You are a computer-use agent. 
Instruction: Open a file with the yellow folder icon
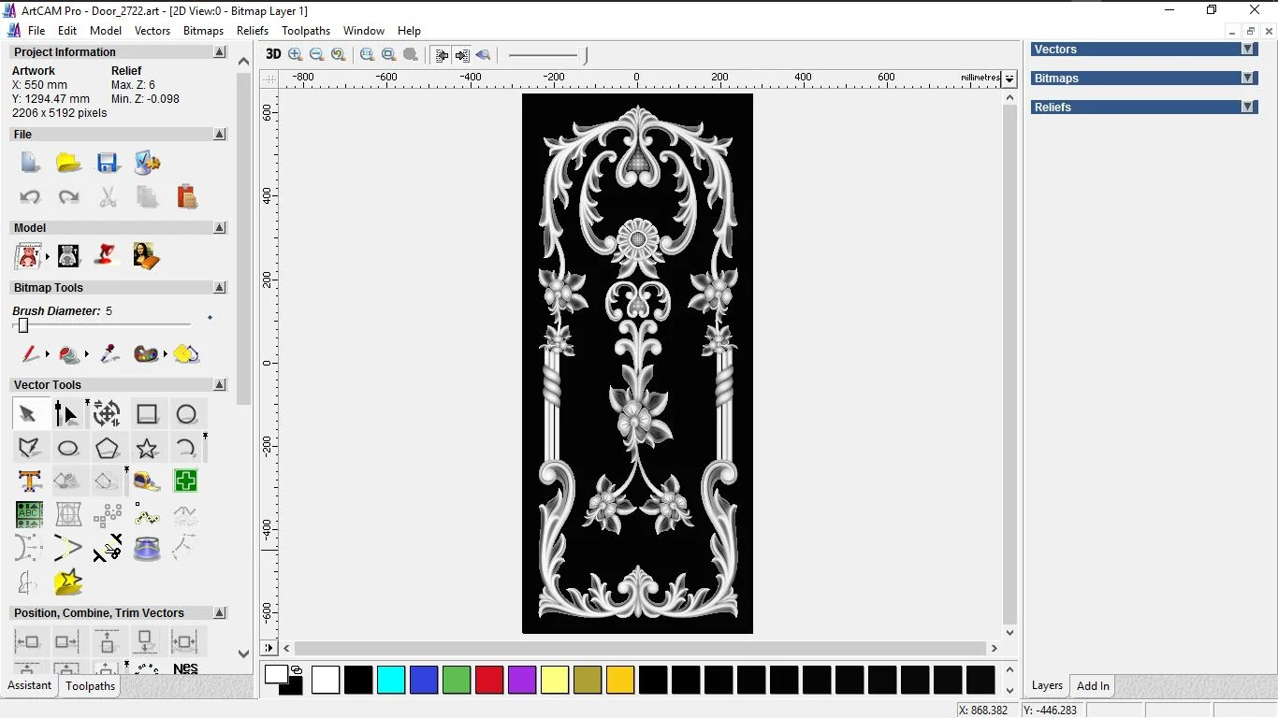pyautogui.click(x=68, y=163)
